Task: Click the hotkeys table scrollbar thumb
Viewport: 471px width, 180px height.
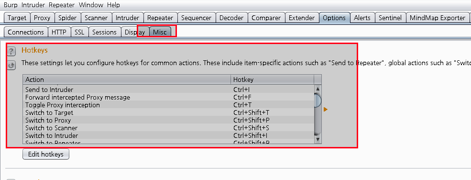Action: (318, 101)
